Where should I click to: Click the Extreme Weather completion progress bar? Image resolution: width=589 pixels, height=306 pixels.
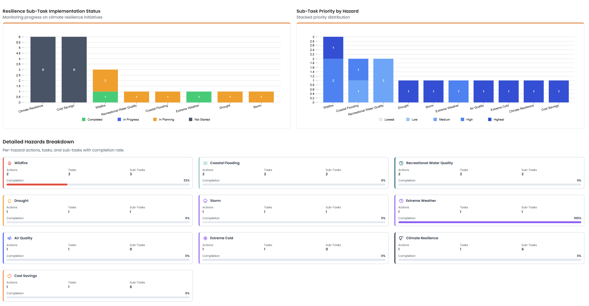[x=490, y=222]
